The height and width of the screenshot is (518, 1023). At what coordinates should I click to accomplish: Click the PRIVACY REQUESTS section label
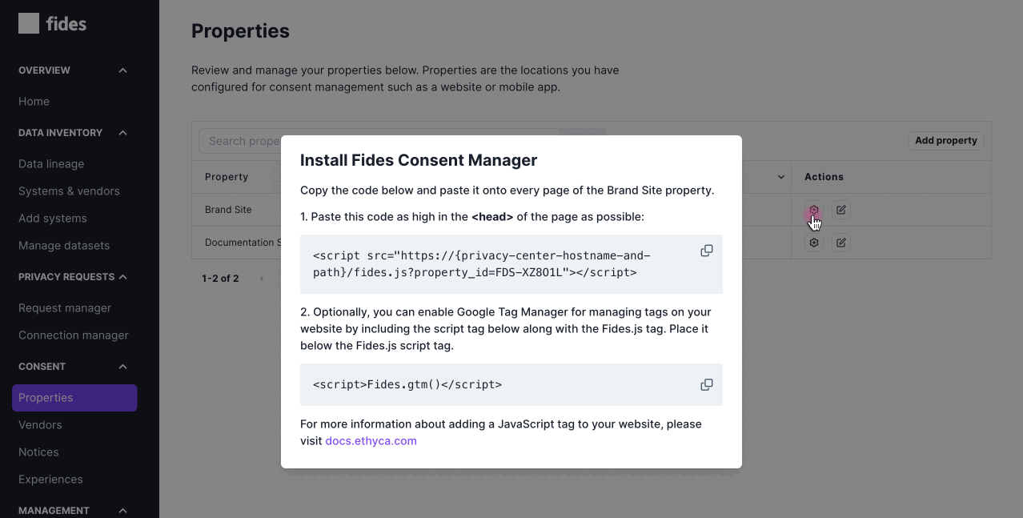(x=66, y=277)
